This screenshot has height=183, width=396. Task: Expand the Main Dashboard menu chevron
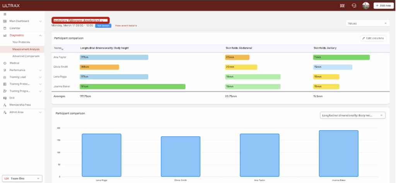[40, 21]
